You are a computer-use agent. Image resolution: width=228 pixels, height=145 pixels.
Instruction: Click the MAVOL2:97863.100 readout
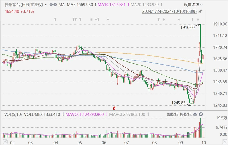tap(127, 114)
